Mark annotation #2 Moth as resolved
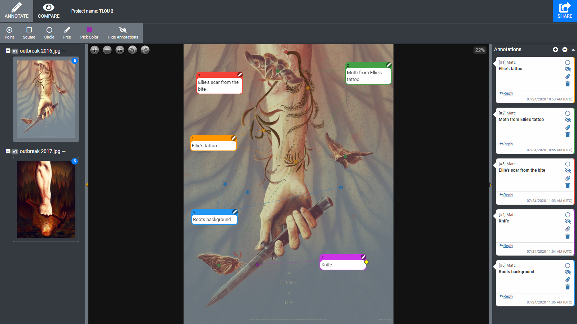Viewport: 577px width, 324px height. [x=568, y=113]
